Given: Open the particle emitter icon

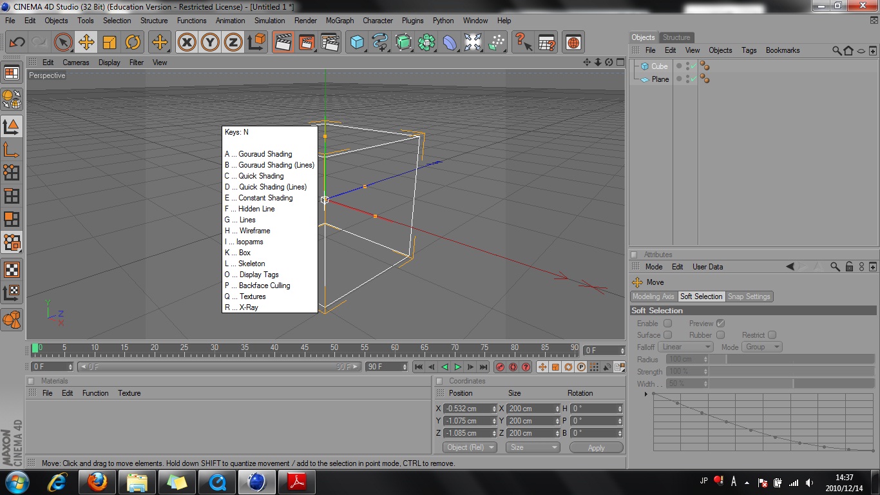Looking at the screenshot, I should point(496,43).
